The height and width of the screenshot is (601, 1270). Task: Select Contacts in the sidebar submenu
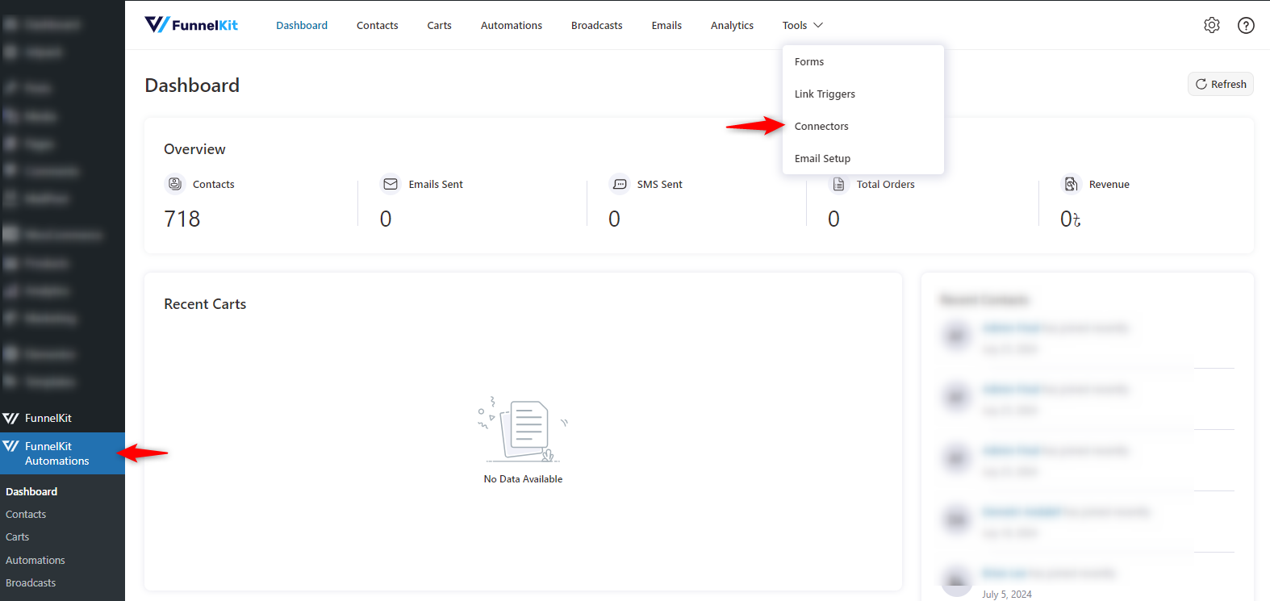(x=26, y=514)
